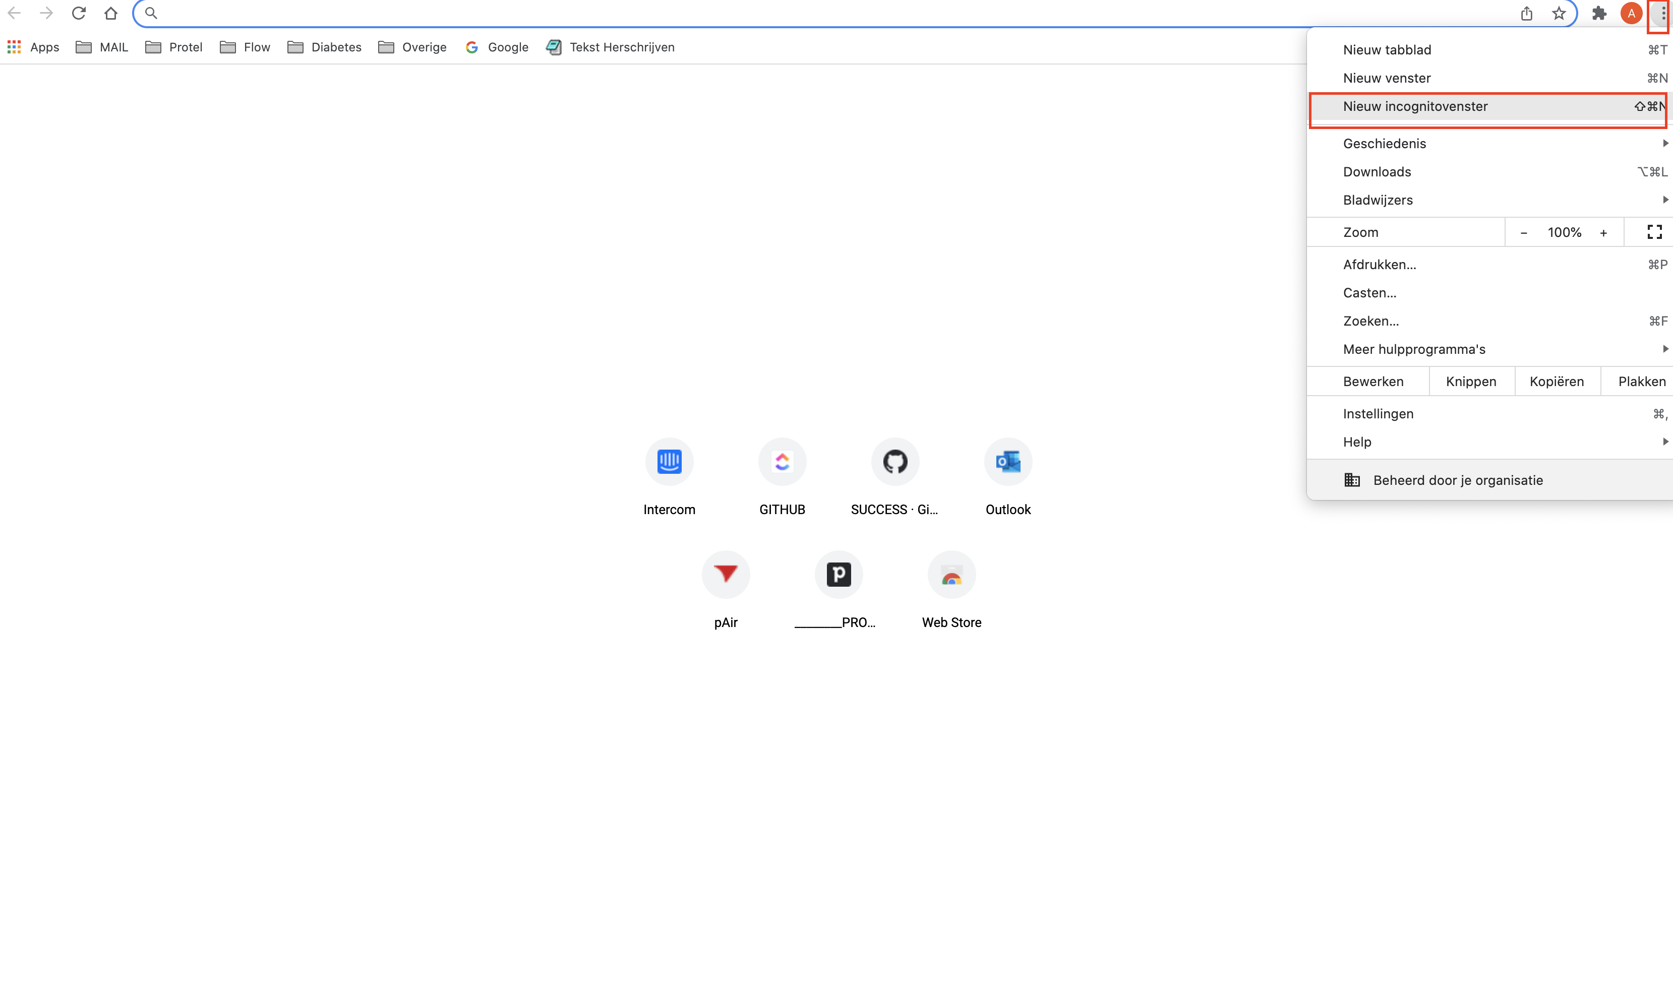
Task: Open the Outlook shortcut tile
Action: pyautogui.click(x=1008, y=462)
